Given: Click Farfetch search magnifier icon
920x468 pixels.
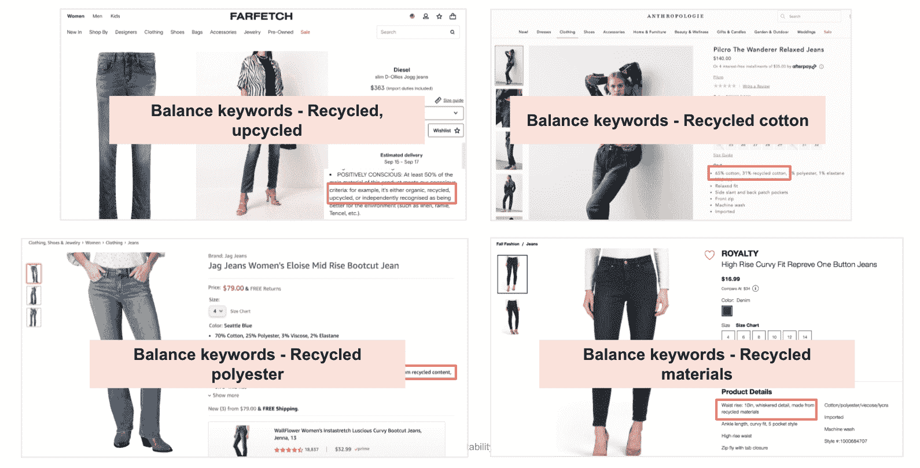Looking at the screenshot, I should pos(452,32).
